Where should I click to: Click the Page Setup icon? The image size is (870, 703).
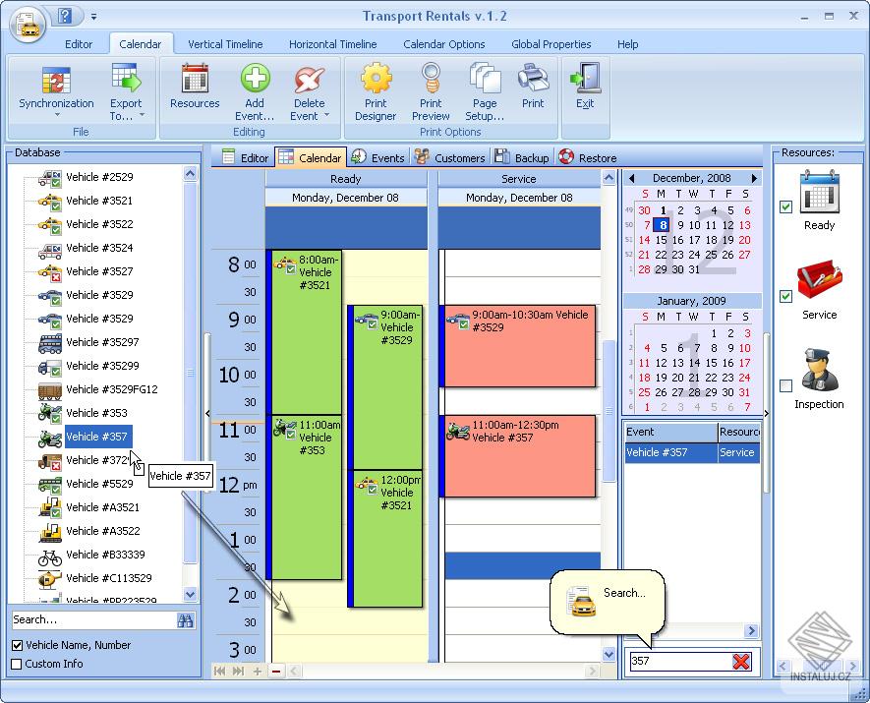click(485, 79)
